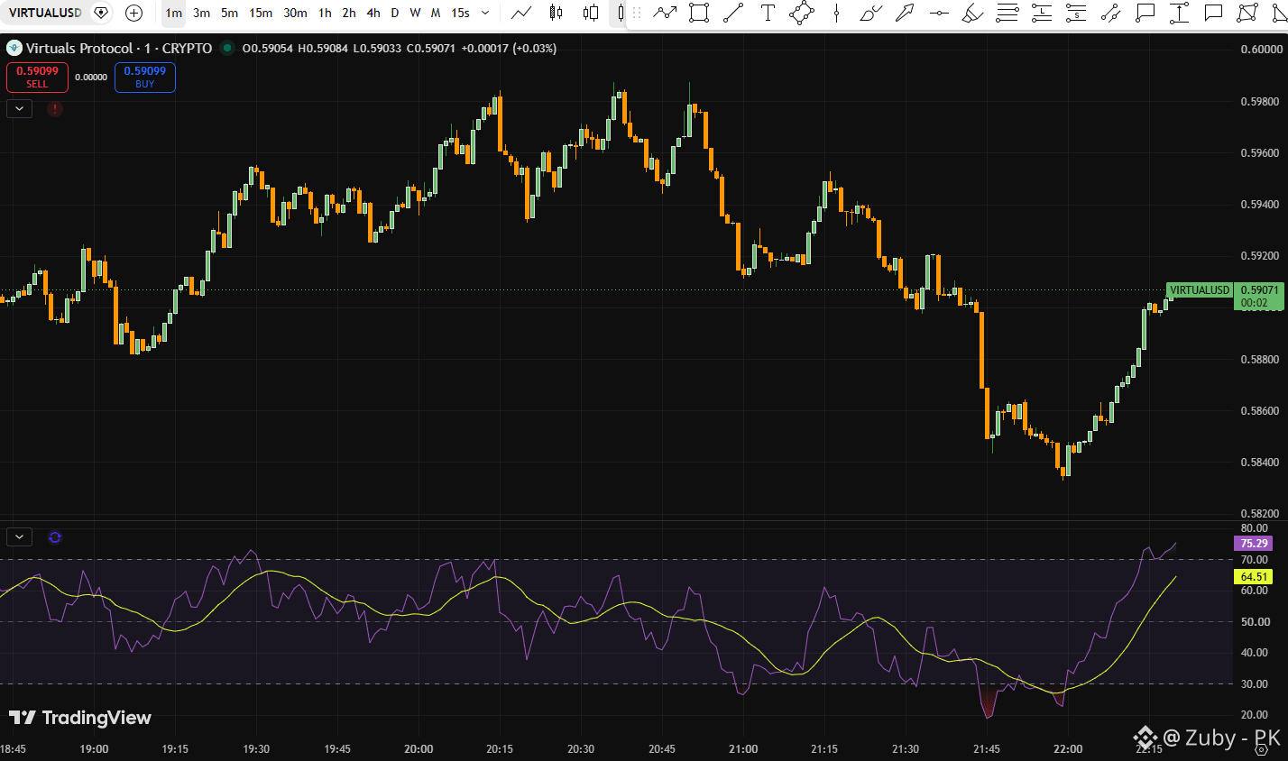Click the 21:45 time axis label
This screenshot has width=1288, height=761.
pos(987,748)
